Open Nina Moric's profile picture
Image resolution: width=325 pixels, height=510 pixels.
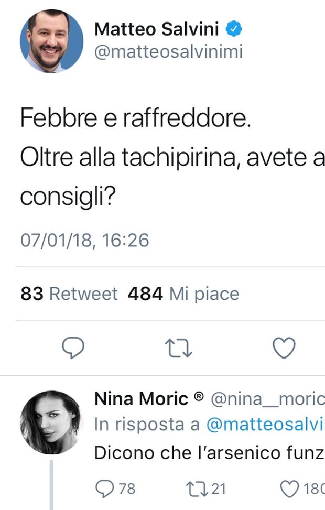[51, 422]
